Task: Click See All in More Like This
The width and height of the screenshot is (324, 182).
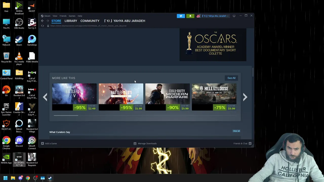Action: click(x=231, y=78)
